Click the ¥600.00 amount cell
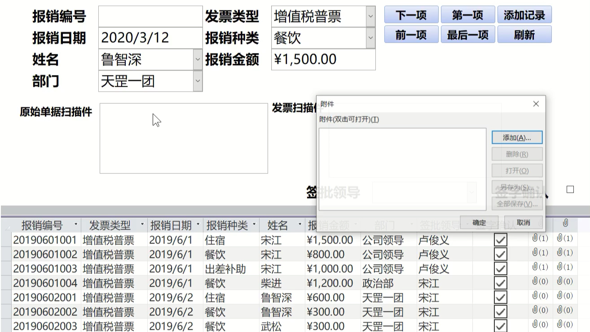590x332 pixels. pyautogui.click(x=333, y=297)
